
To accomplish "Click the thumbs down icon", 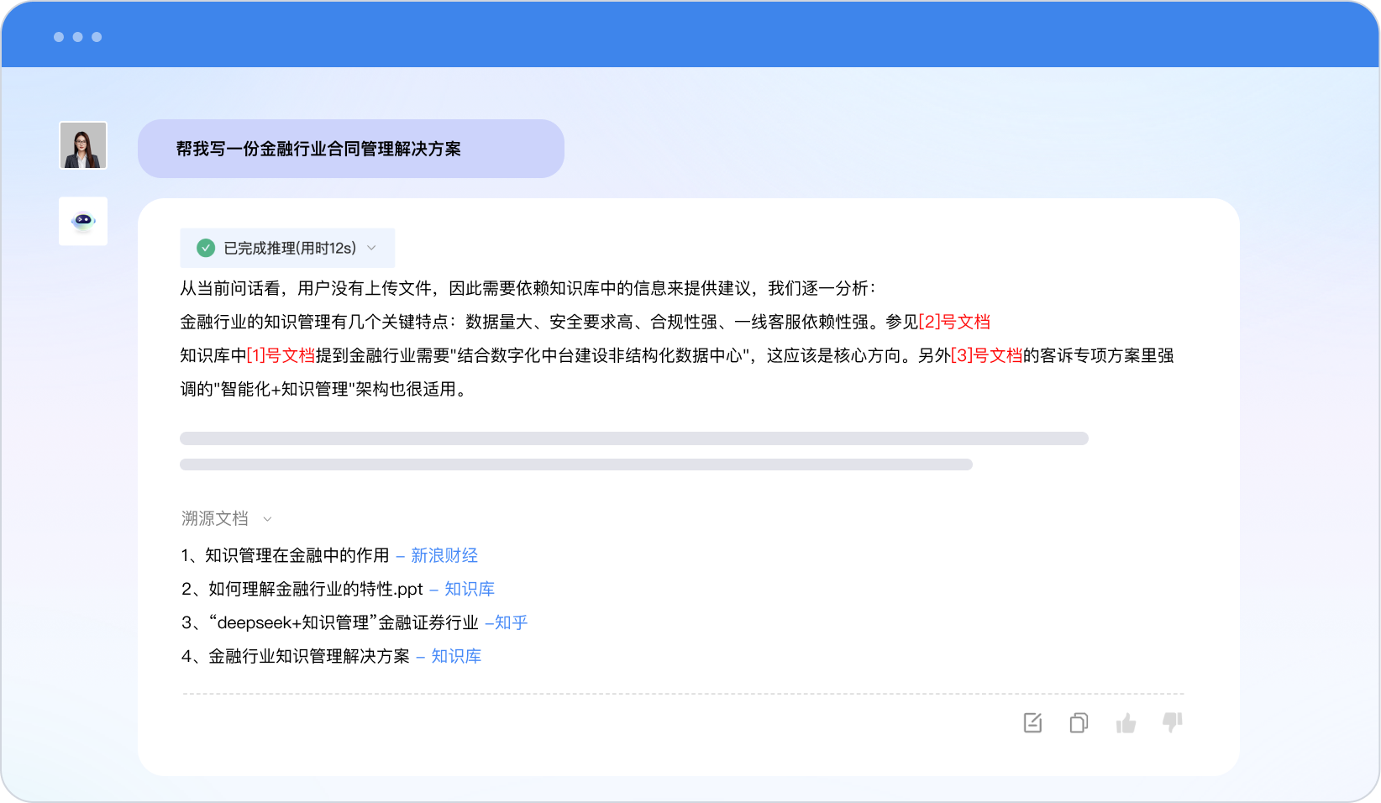I will point(1173,722).
